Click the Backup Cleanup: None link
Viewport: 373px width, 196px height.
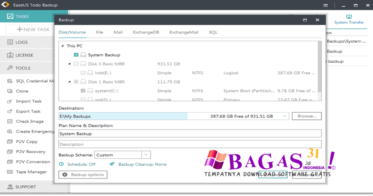142,164
